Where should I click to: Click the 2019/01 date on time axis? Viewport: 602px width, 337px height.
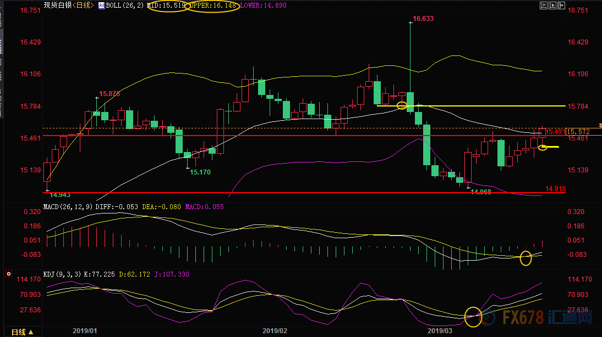pyautogui.click(x=85, y=331)
